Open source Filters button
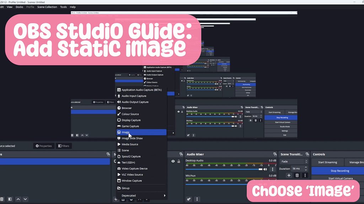The width and height of the screenshot is (364, 204). (63, 146)
